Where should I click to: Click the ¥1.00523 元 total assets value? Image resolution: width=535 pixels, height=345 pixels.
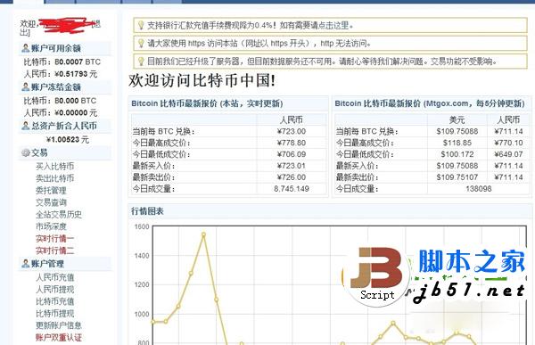[68, 140]
